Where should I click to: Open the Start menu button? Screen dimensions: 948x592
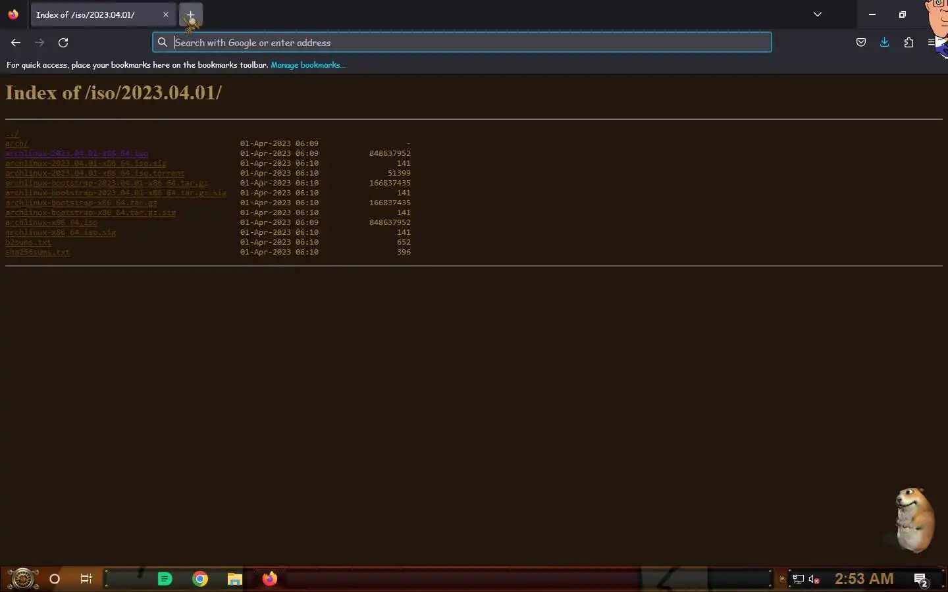[22, 579]
